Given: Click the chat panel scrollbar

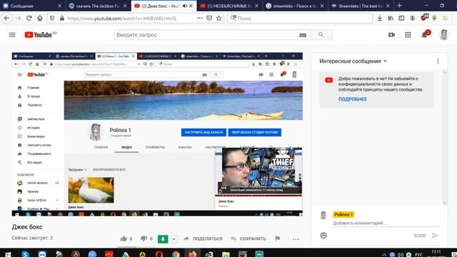Looking at the screenshot, I should pos(444,137).
